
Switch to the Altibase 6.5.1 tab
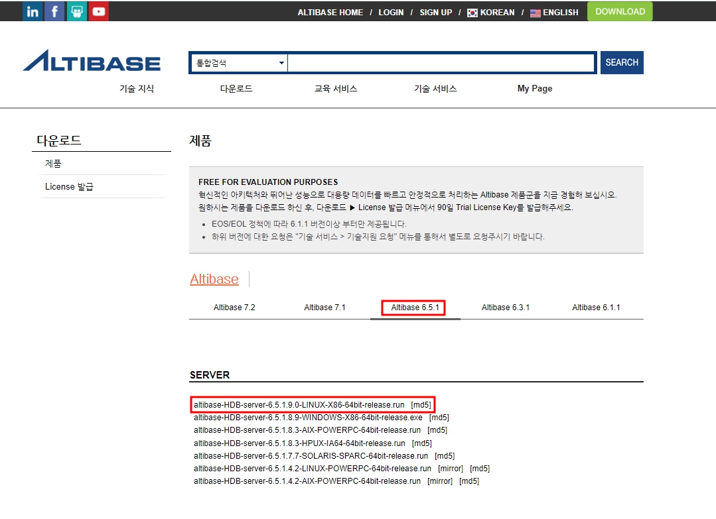pyautogui.click(x=415, y=308)
